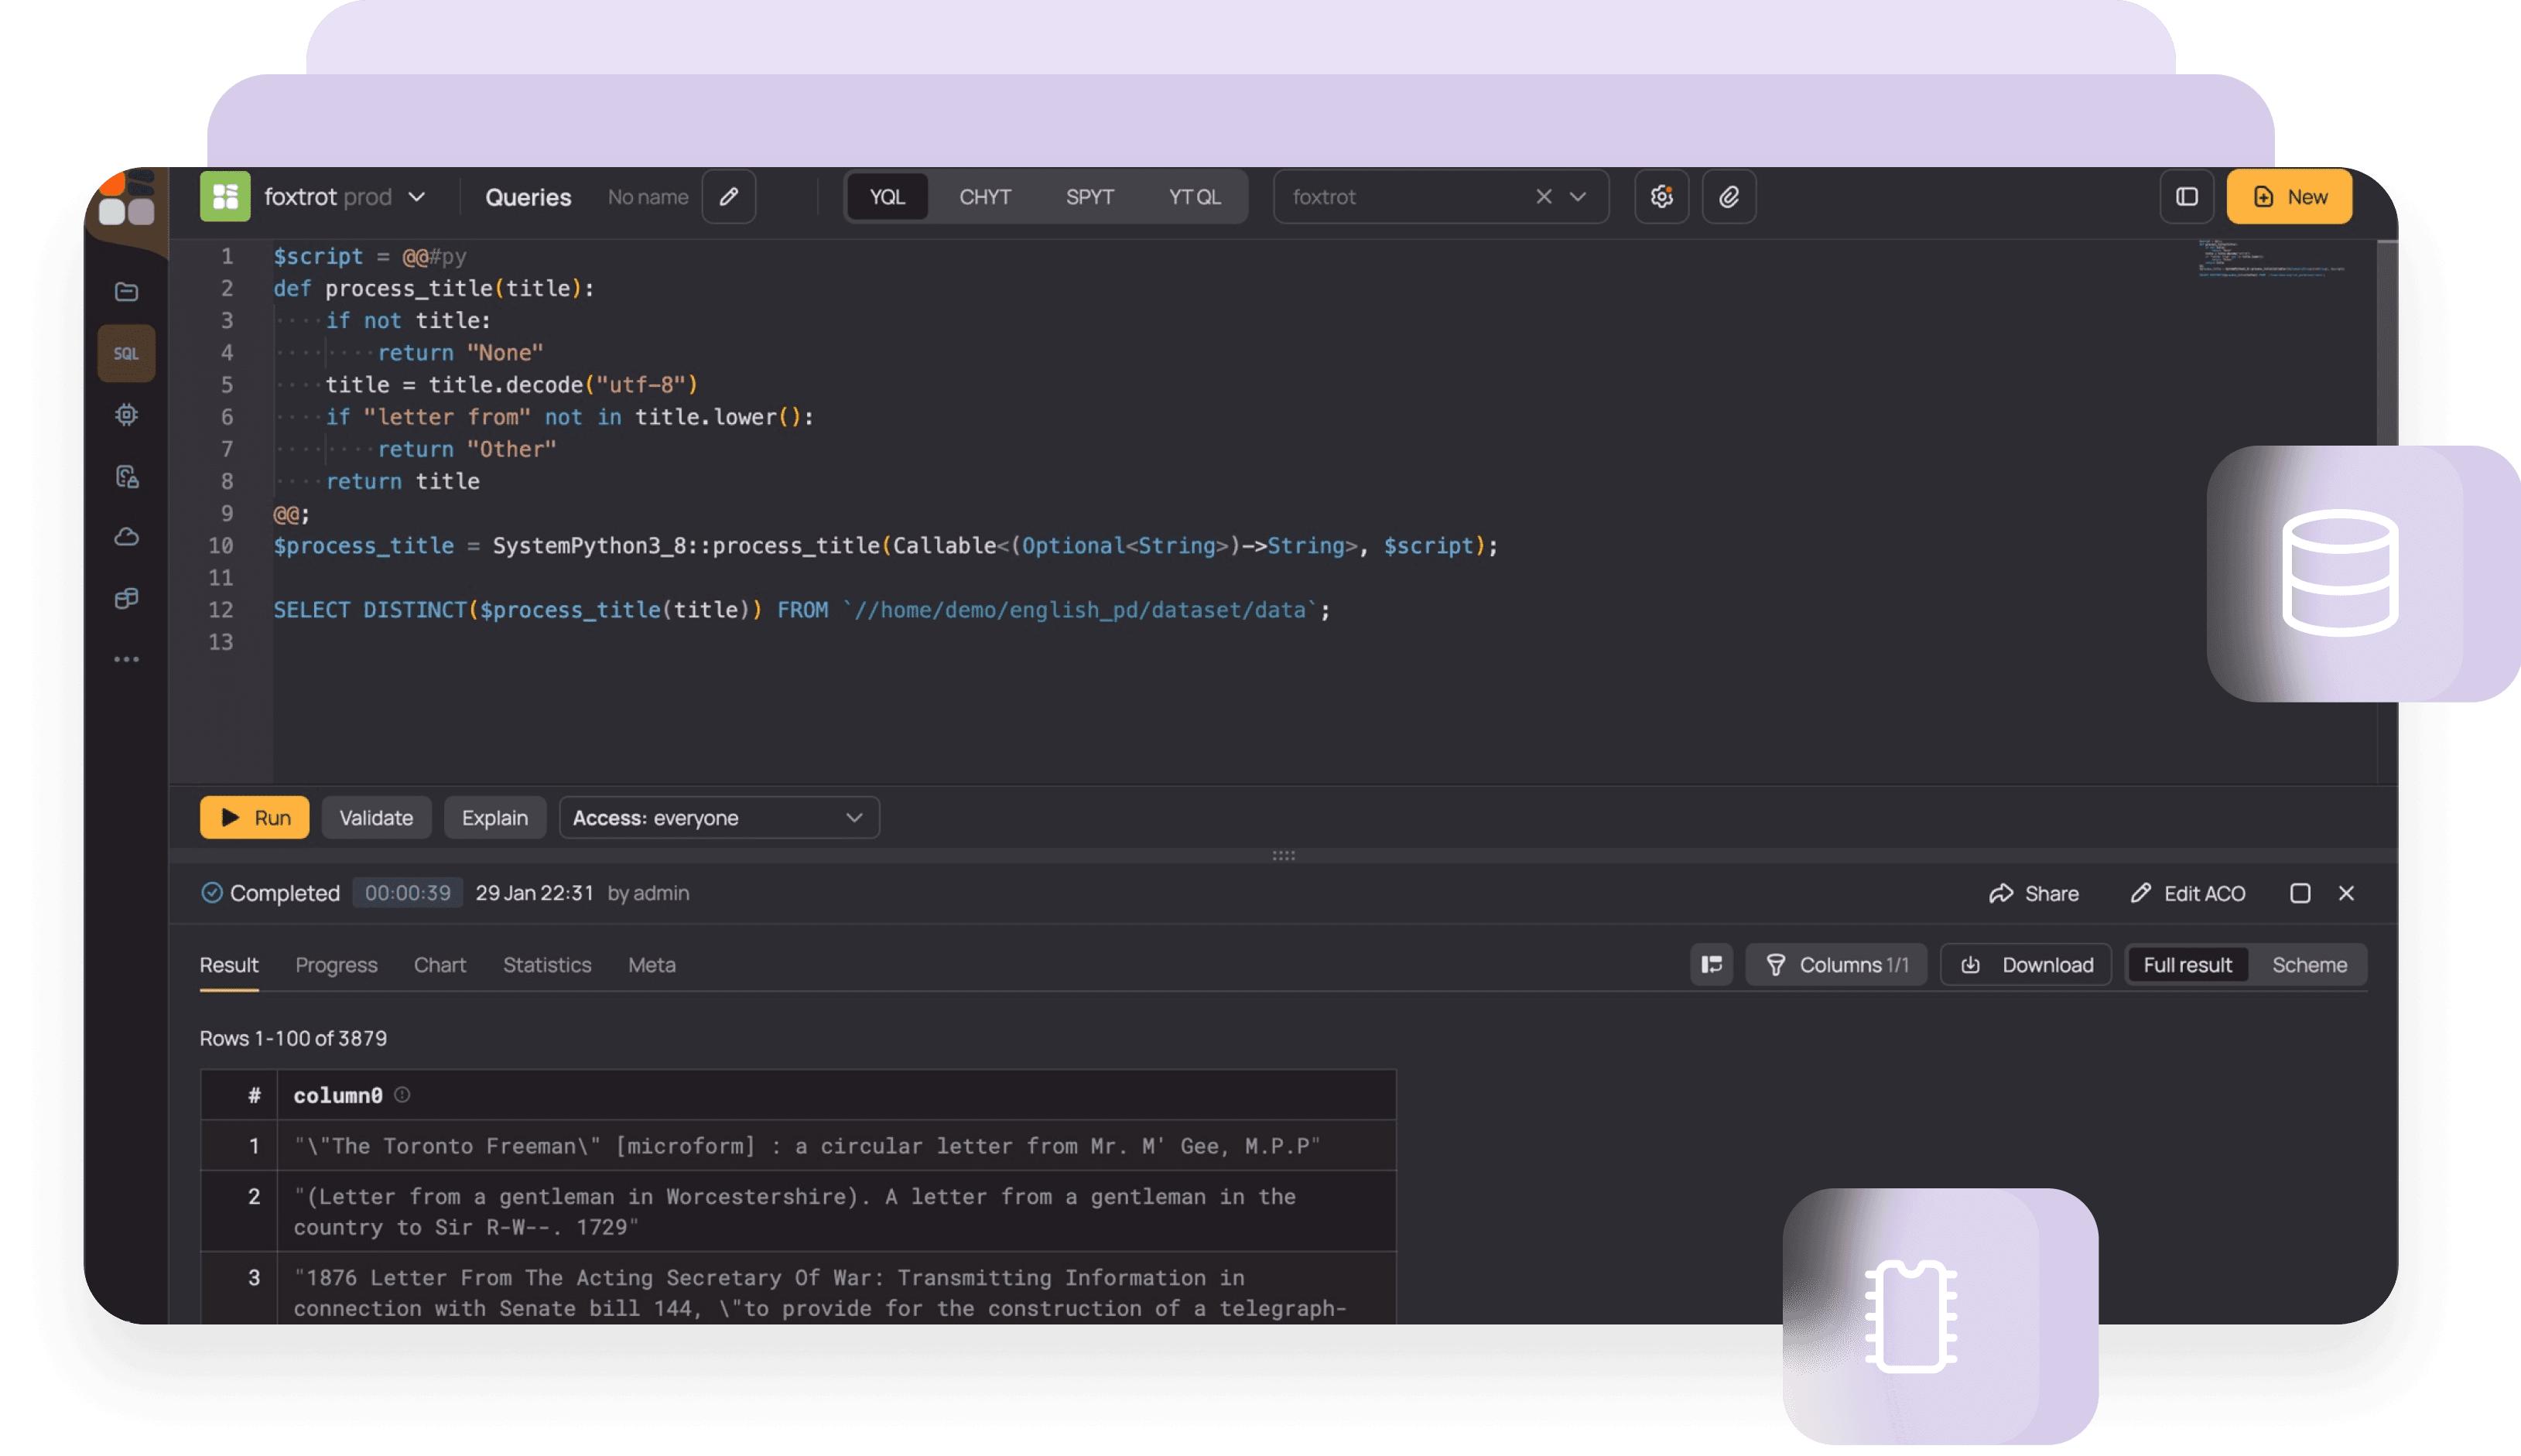Open the Access: everyone dropdown
The width and height of the screenshot is (2521, 1456).
pyautogui.click(x=719, y=818)
